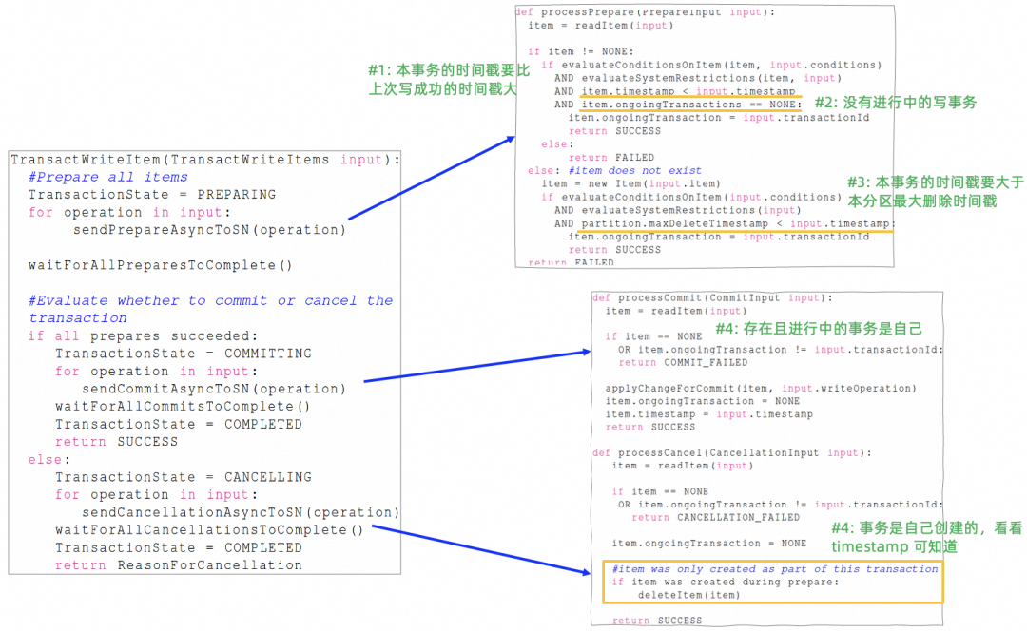Click the 'TransactWriteItem(TransactWriteItems input):' header line
1027x631 pixels.
point(205,160)
